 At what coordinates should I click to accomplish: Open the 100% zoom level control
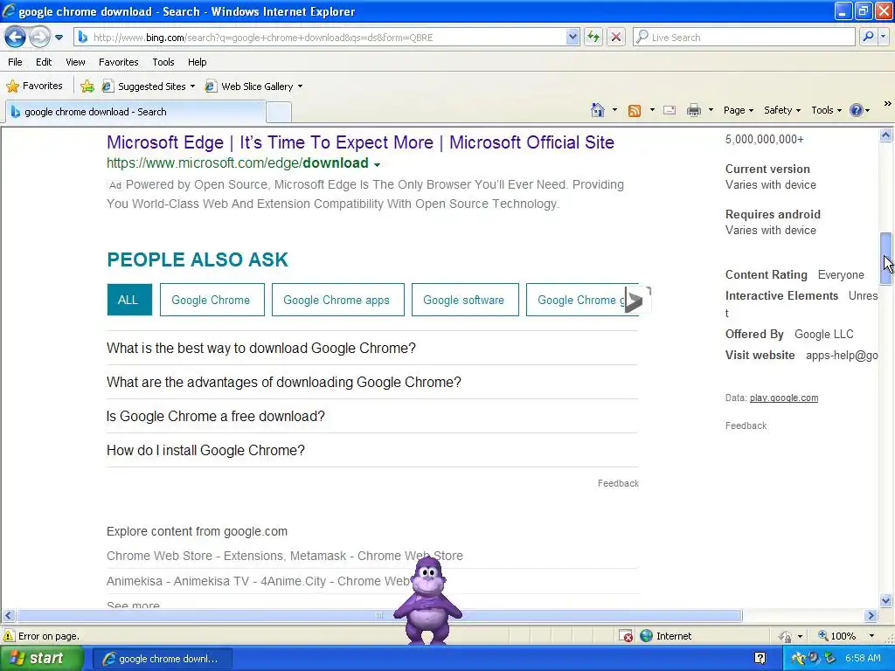pos(846,636)
